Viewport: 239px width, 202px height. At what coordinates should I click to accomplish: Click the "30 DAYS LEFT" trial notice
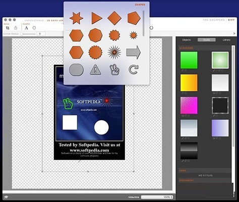55,21
